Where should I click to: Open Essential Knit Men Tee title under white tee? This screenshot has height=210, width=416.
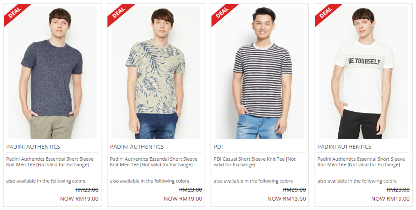361,162
